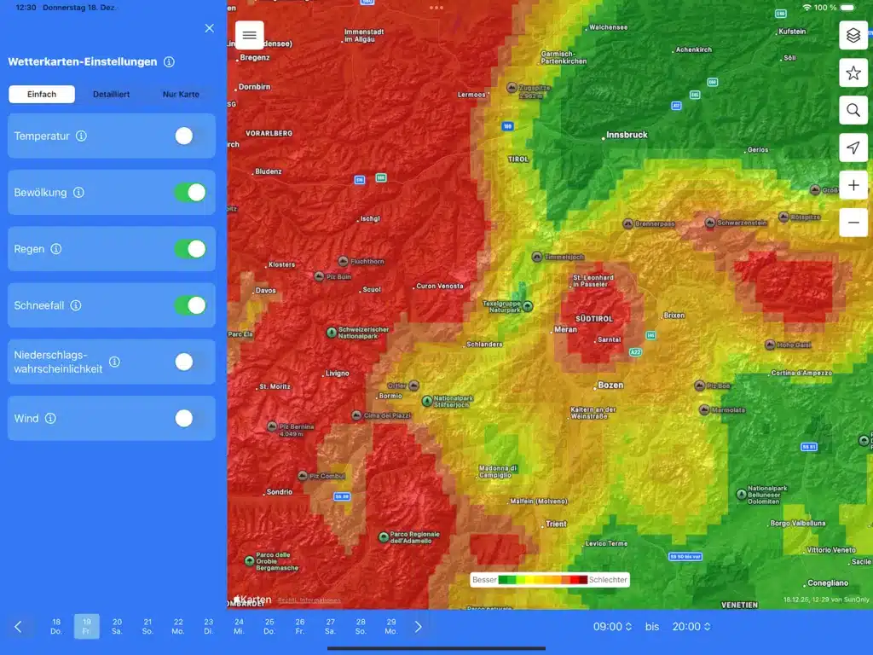Show info for Wetterkarten-Einstellungen title
Viewport: 873px width, 655px height.
pyautogui.click(x=170, y=61)
